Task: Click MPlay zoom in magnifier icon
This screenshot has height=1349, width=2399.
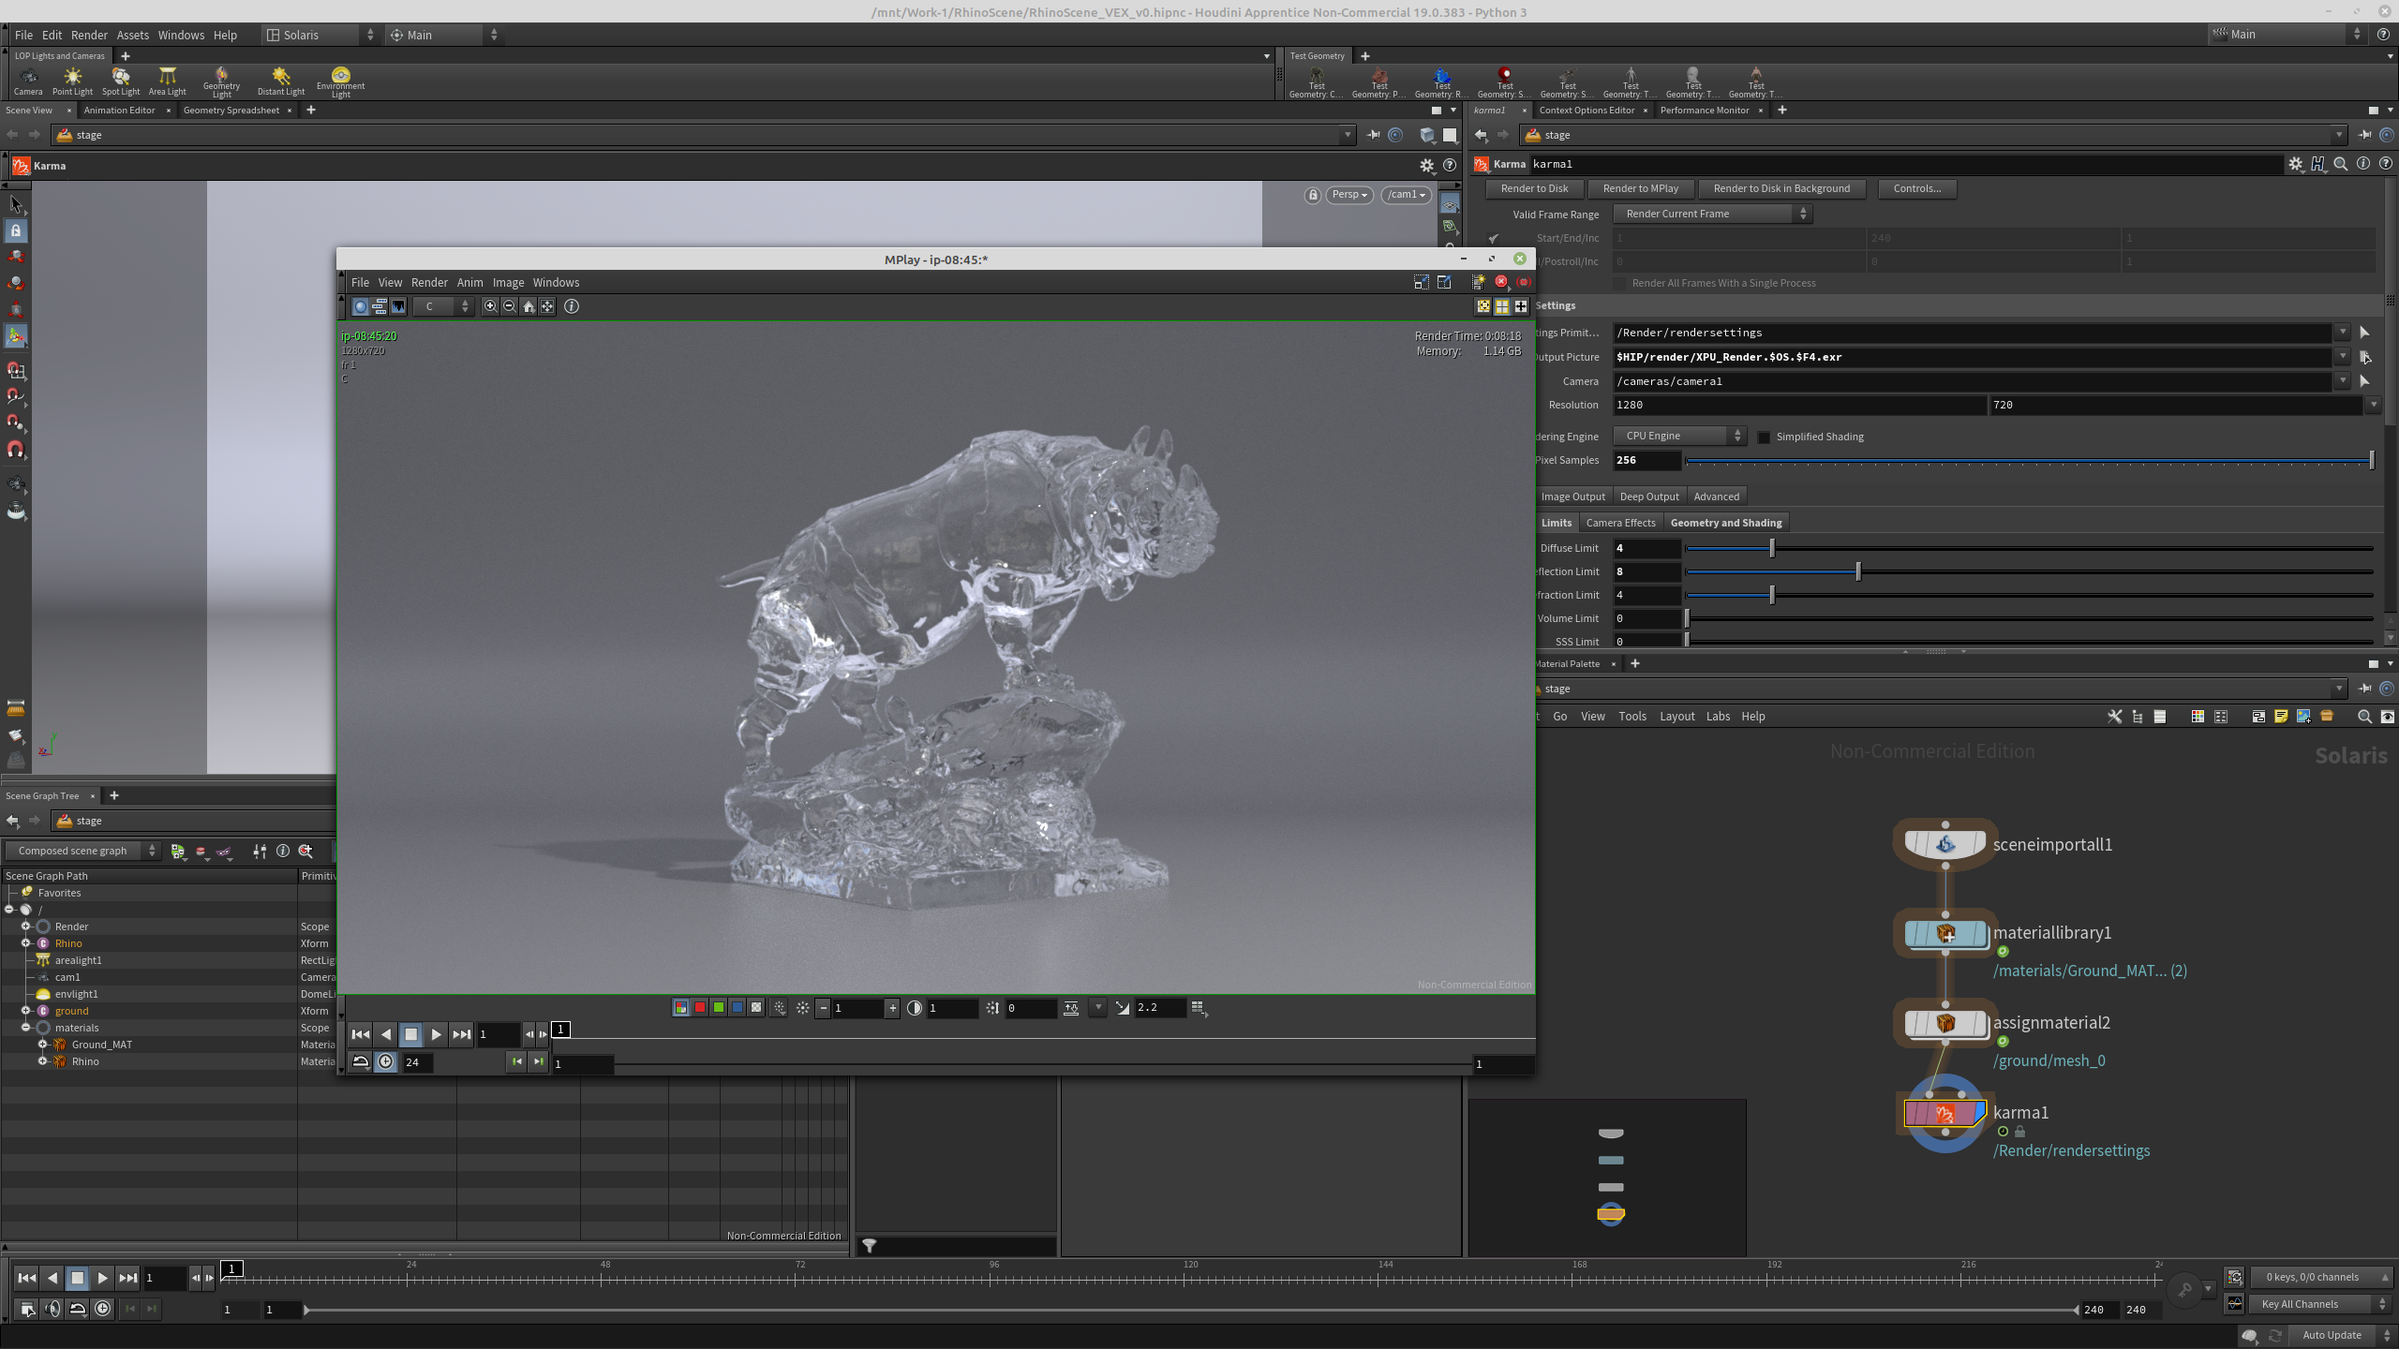Action: tap(490, 306)
